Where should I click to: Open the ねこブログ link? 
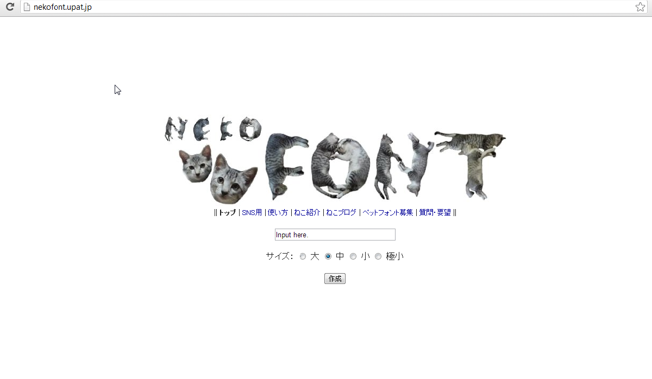341,212
